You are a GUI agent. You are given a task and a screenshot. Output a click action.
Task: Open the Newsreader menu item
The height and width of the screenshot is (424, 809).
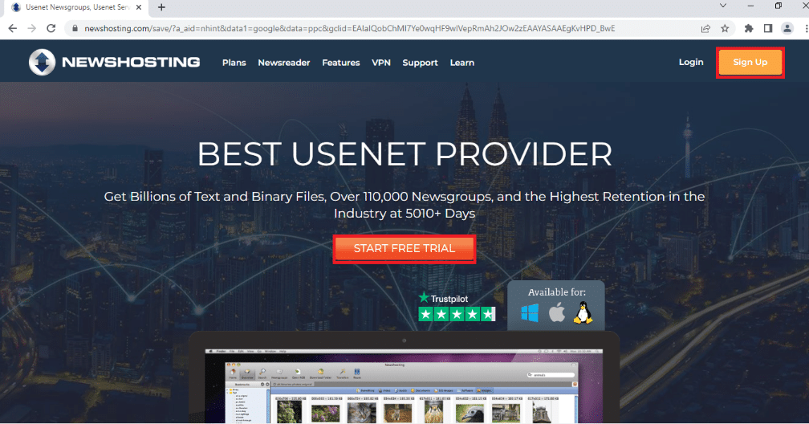(x=284, y=63)
